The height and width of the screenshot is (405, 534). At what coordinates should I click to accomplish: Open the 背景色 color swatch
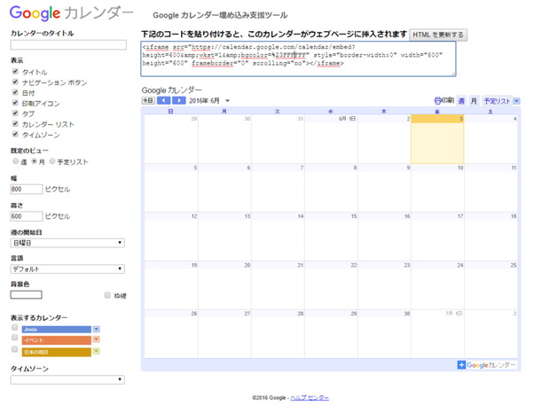coord(27,295)
